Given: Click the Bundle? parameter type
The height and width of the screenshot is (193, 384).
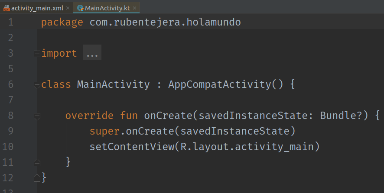Looking at the screenshot, I should point(341,116).
